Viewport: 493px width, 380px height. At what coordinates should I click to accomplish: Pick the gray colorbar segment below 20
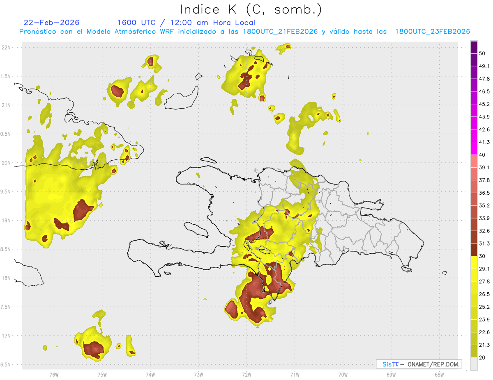[474, 364]
